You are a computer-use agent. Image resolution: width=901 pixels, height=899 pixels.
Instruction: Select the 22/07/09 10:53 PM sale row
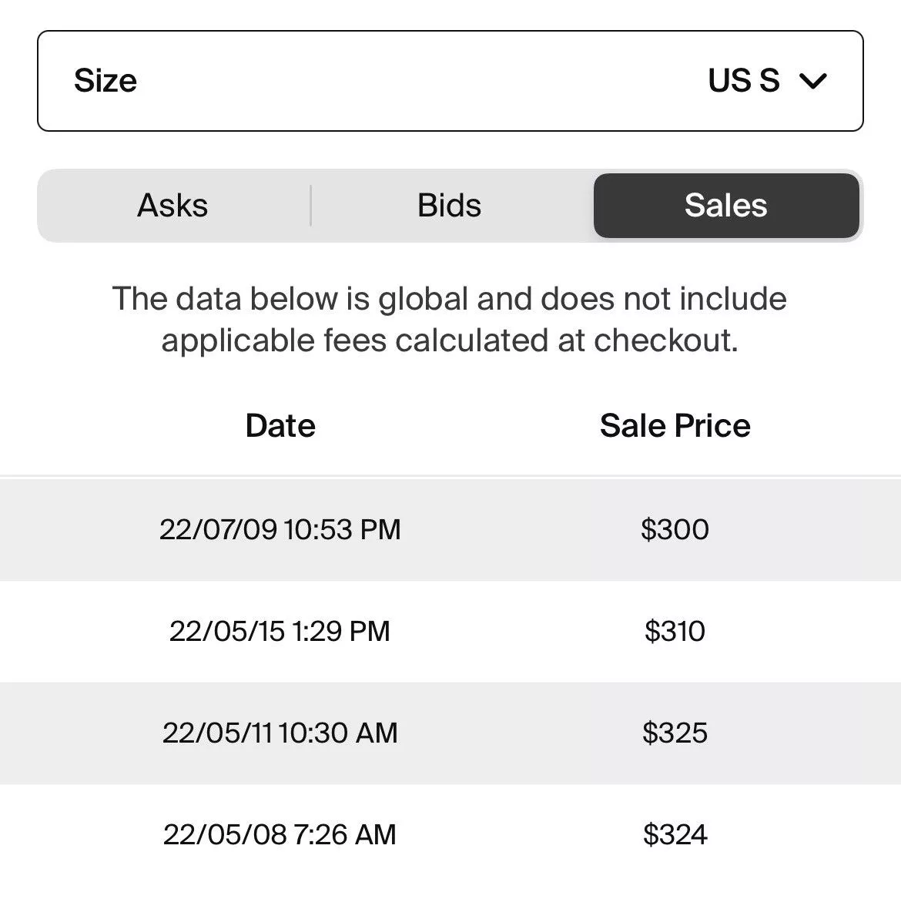coord(450,529)
